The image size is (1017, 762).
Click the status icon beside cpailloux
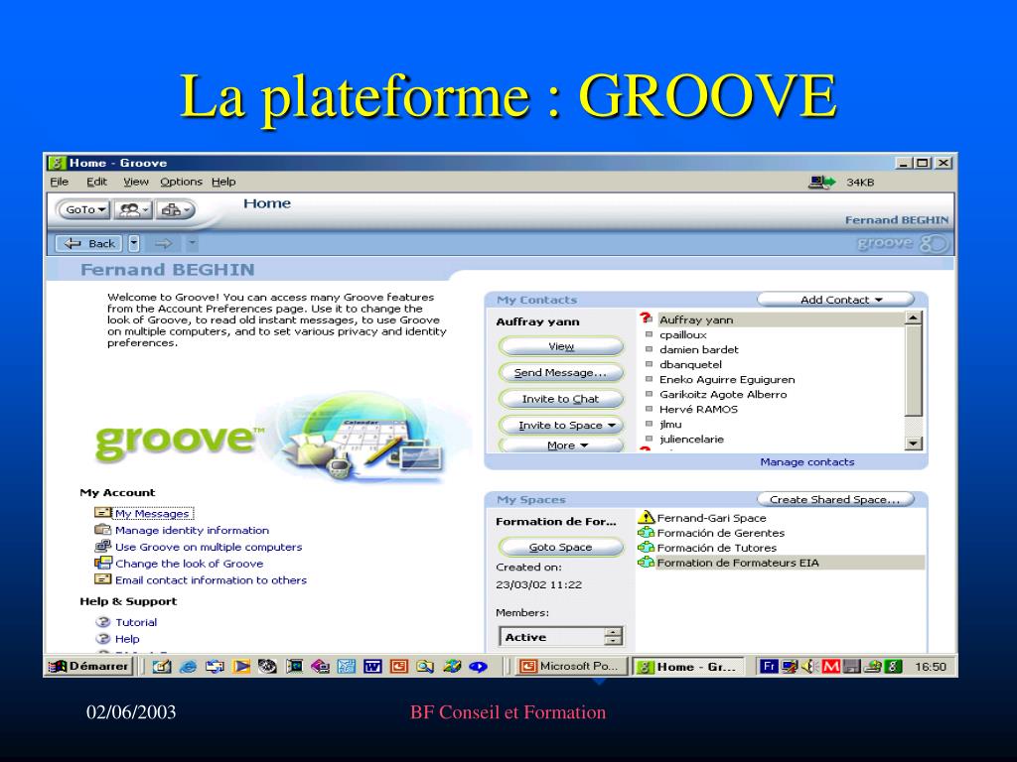coord(649,334)
